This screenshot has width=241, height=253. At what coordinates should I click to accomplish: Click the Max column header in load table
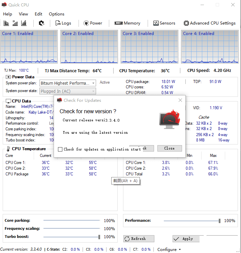(213, 156)
